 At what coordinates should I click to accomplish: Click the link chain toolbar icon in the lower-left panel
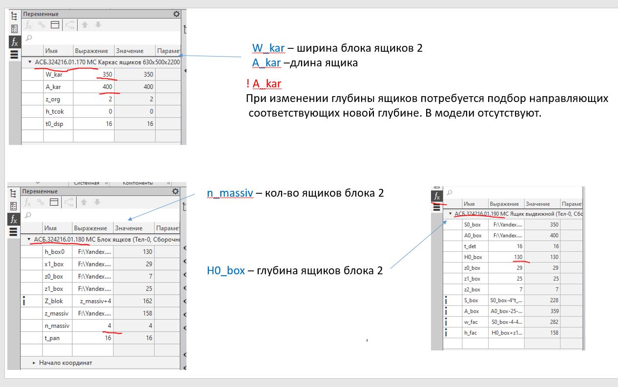[x=41, y=202]
